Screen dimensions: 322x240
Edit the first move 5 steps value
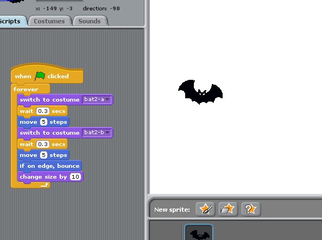[x=43, y=122]
